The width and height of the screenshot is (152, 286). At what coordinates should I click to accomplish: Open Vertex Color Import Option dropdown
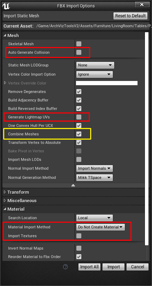pos(94,75)
